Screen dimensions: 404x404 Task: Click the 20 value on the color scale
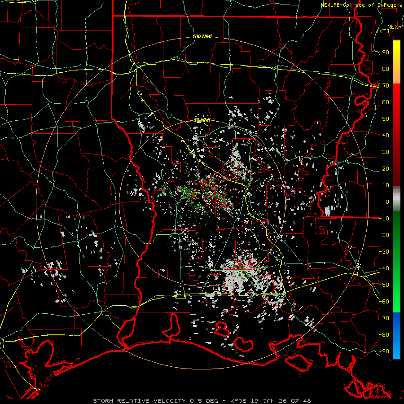tap(386, 169)
